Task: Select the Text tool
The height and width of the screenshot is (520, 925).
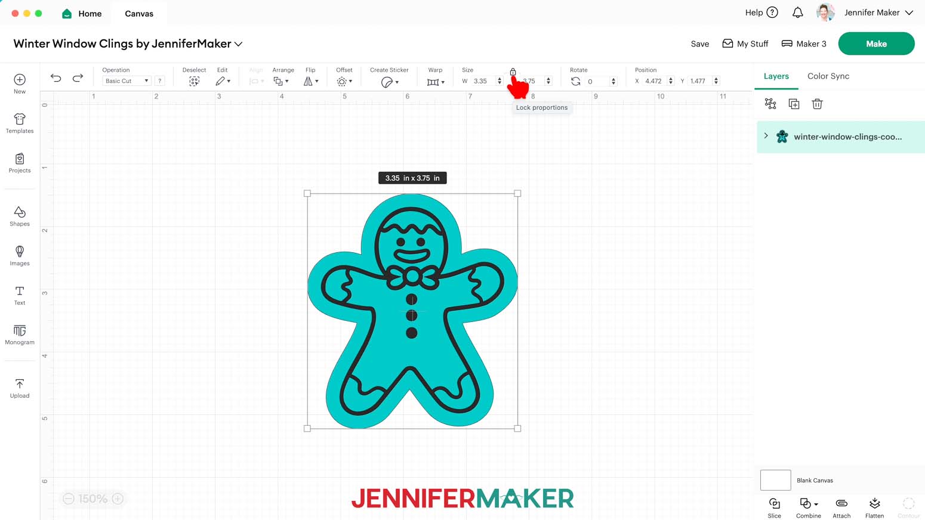Action: point(20,295)
